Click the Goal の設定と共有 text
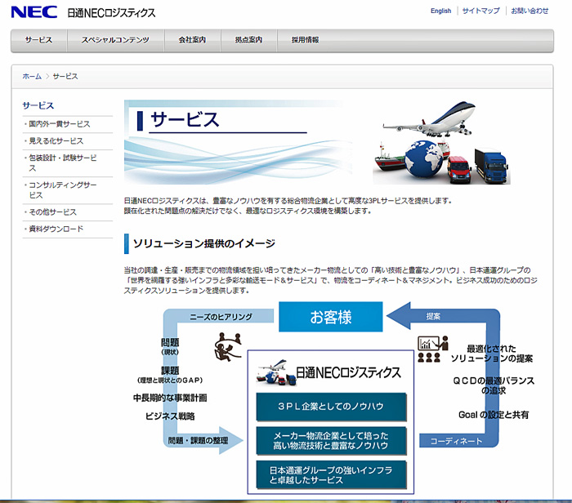572x503 pixels. click(x=494, y=415)
